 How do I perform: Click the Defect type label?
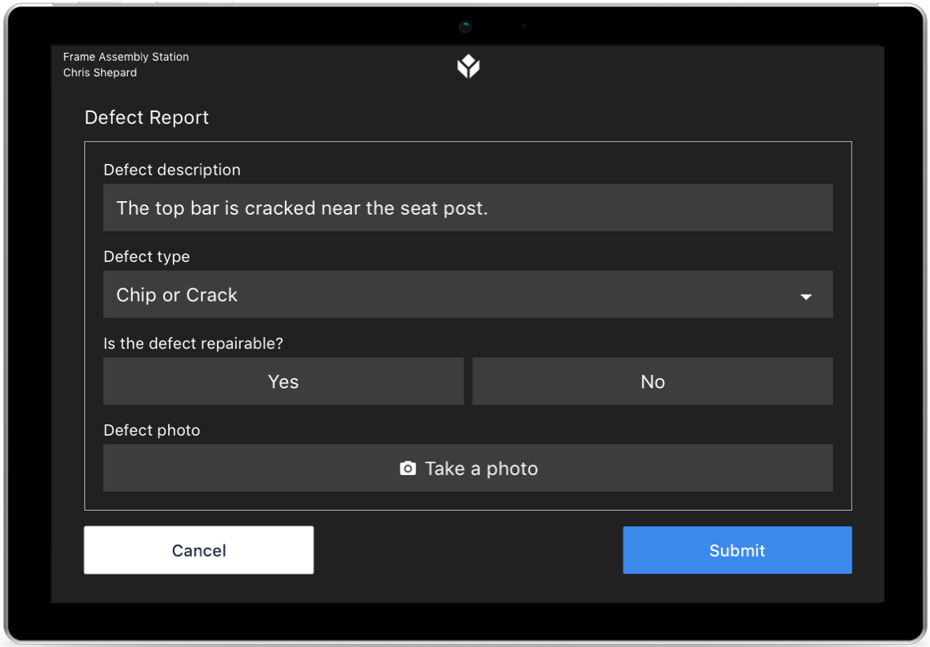point(146,257)
